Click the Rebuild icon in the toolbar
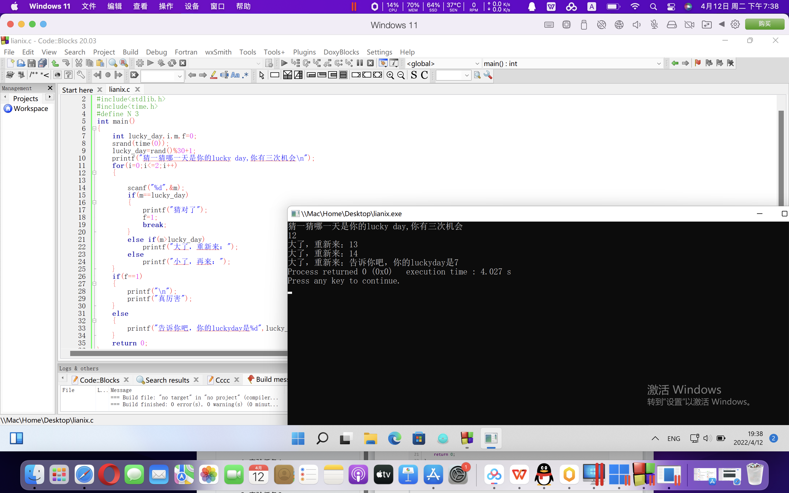789x493 pixels. [x=172, y=63]
